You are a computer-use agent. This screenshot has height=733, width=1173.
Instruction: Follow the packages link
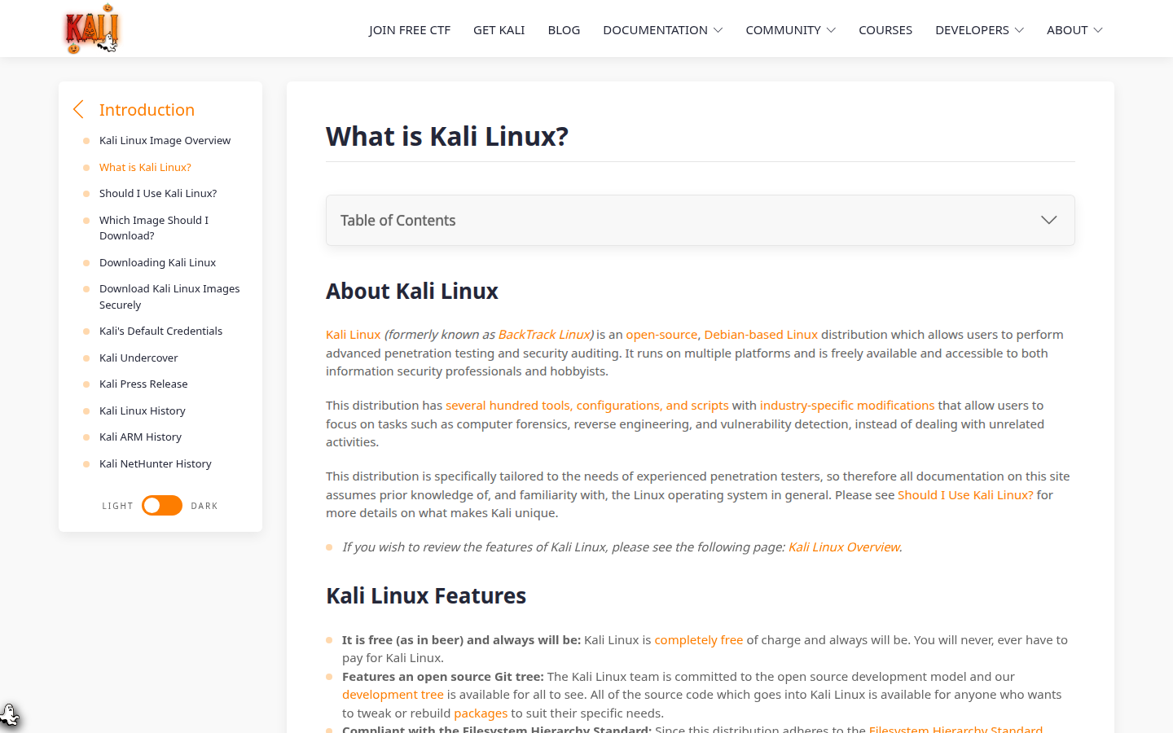pyautogui.click(x=481, y=713)
